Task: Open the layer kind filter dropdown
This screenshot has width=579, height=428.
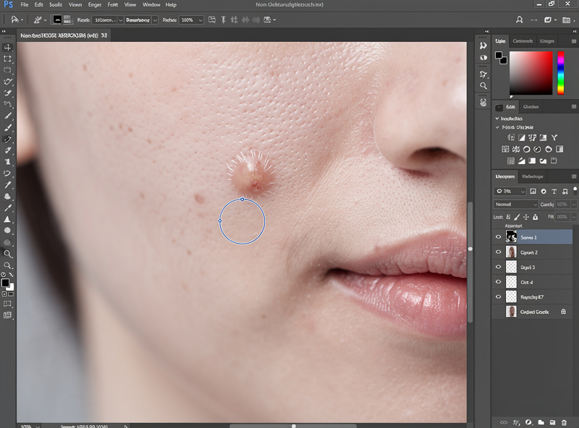Action: click(x=510, y=191)
